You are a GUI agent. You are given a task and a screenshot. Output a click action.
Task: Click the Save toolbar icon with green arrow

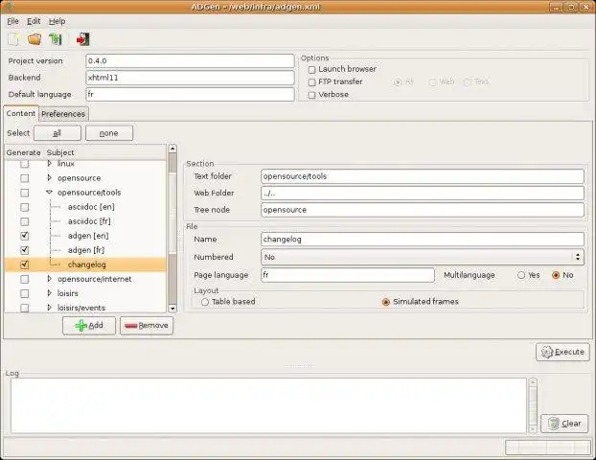[x=56, y=39]
